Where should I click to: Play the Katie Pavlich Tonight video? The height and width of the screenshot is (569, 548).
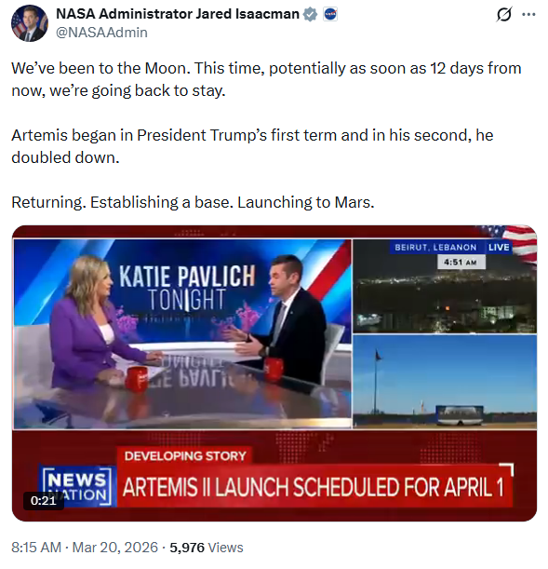[x=274, y=373]
